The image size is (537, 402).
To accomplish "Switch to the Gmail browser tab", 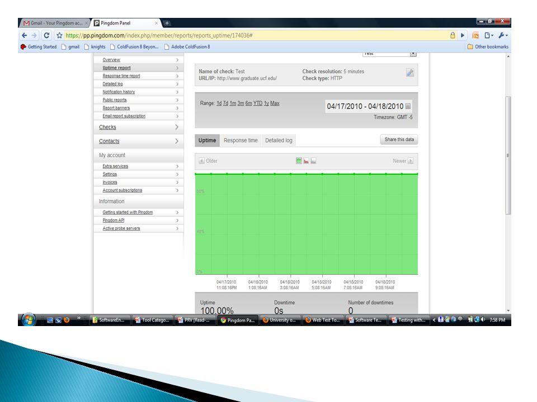I will (x=55, y=23).
